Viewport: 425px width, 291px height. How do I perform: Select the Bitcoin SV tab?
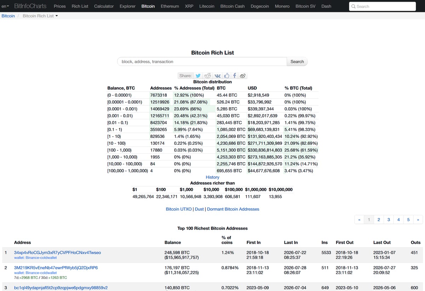[305, 6]
